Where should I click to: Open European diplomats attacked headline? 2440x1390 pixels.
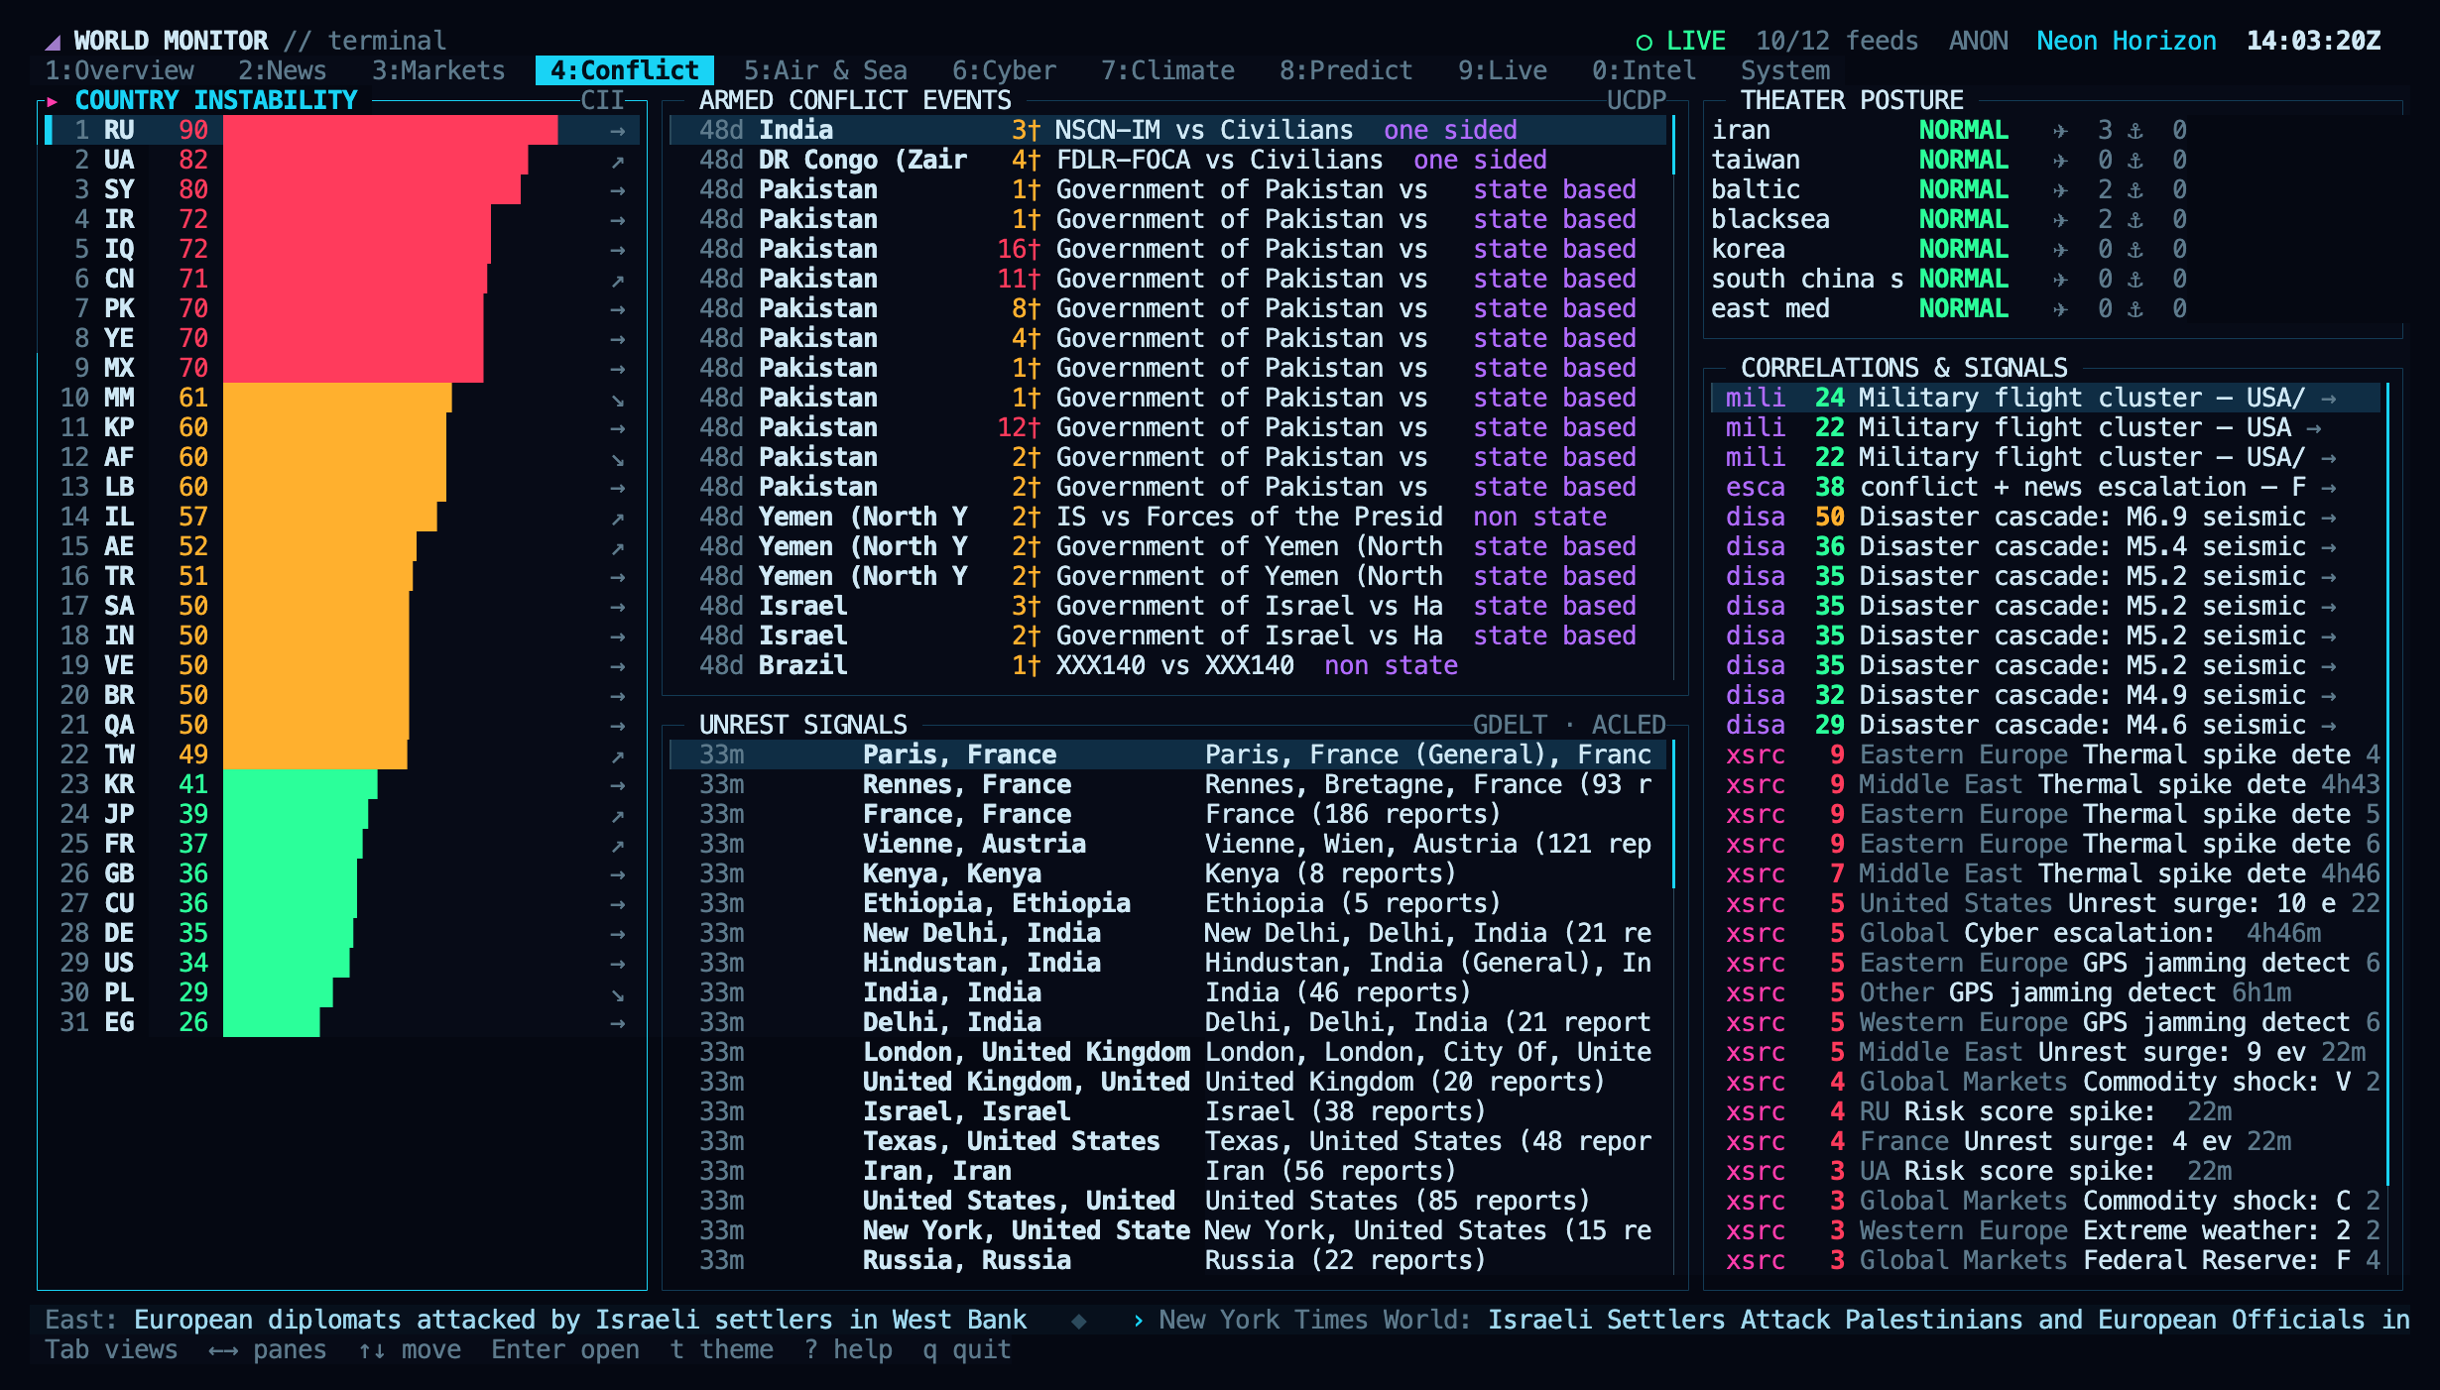[580, 1320]
